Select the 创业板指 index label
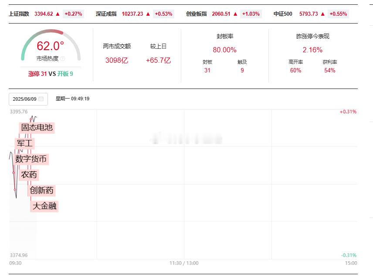The height and width of the screenshot is (276, 373). point(196,14)
